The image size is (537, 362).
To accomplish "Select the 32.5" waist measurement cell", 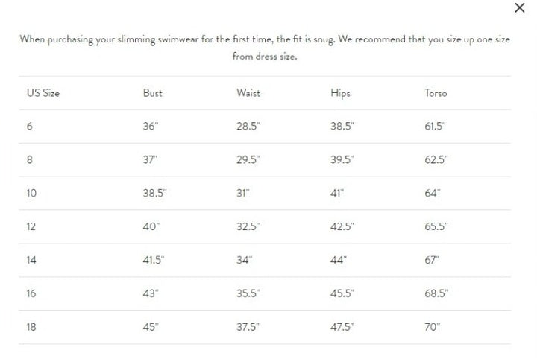I will click(x=248, y=227).
